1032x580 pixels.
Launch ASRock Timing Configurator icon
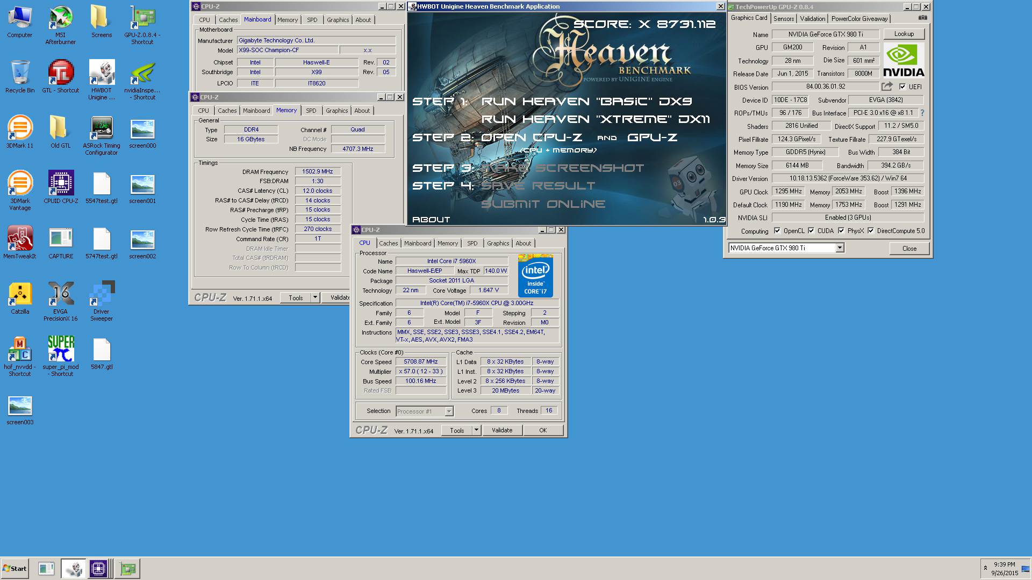[x=102, y=135]
